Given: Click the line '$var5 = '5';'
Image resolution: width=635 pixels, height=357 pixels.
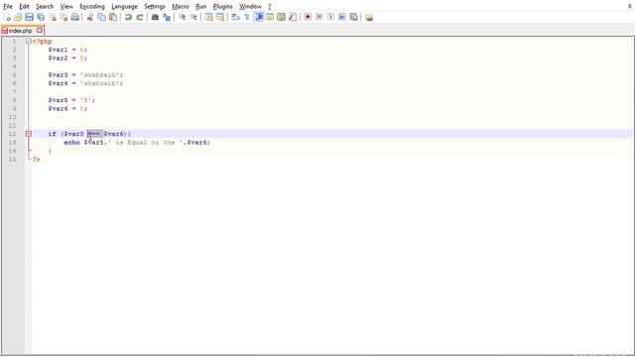Looking at the screenshot, I should pos(71,100).
